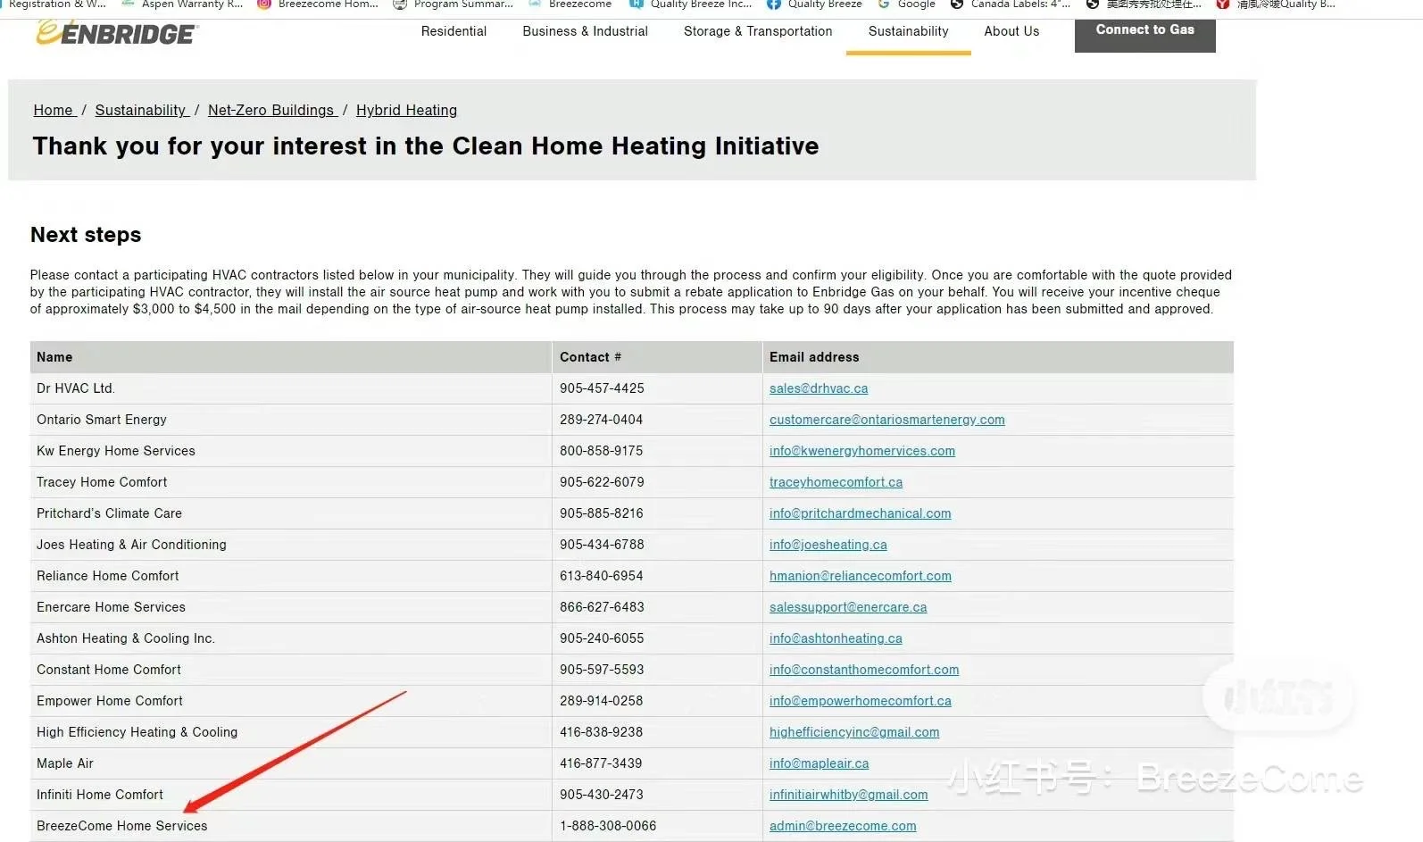Open the Canada Labels bookmark
This screenshot has height=842, width=1423.
tap(1011, 4)
